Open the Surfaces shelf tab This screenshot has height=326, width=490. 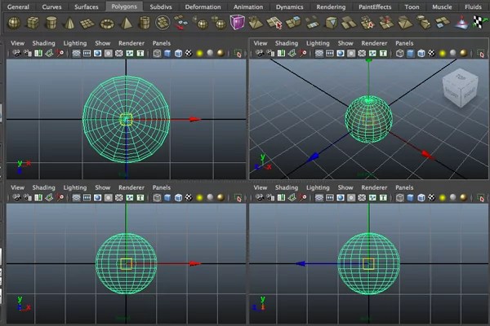click(x=87, y=7)
